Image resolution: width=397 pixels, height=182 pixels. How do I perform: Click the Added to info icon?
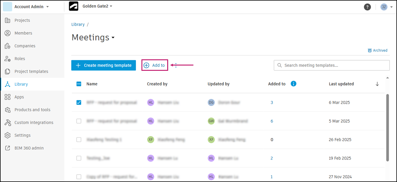click(293, 84)
